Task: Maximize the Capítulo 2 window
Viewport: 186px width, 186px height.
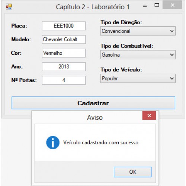Action: point(157,5)
